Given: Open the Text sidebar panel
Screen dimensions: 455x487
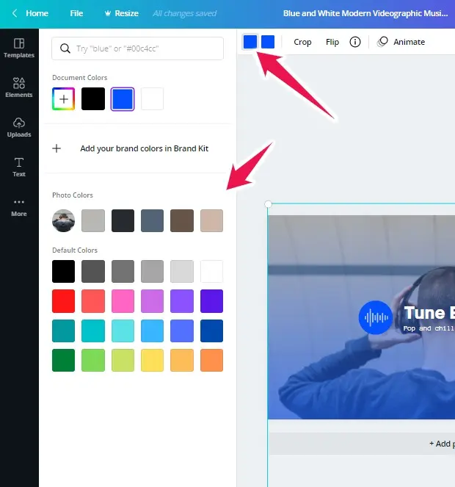Looking at the screenshot, I should point(19,167).
